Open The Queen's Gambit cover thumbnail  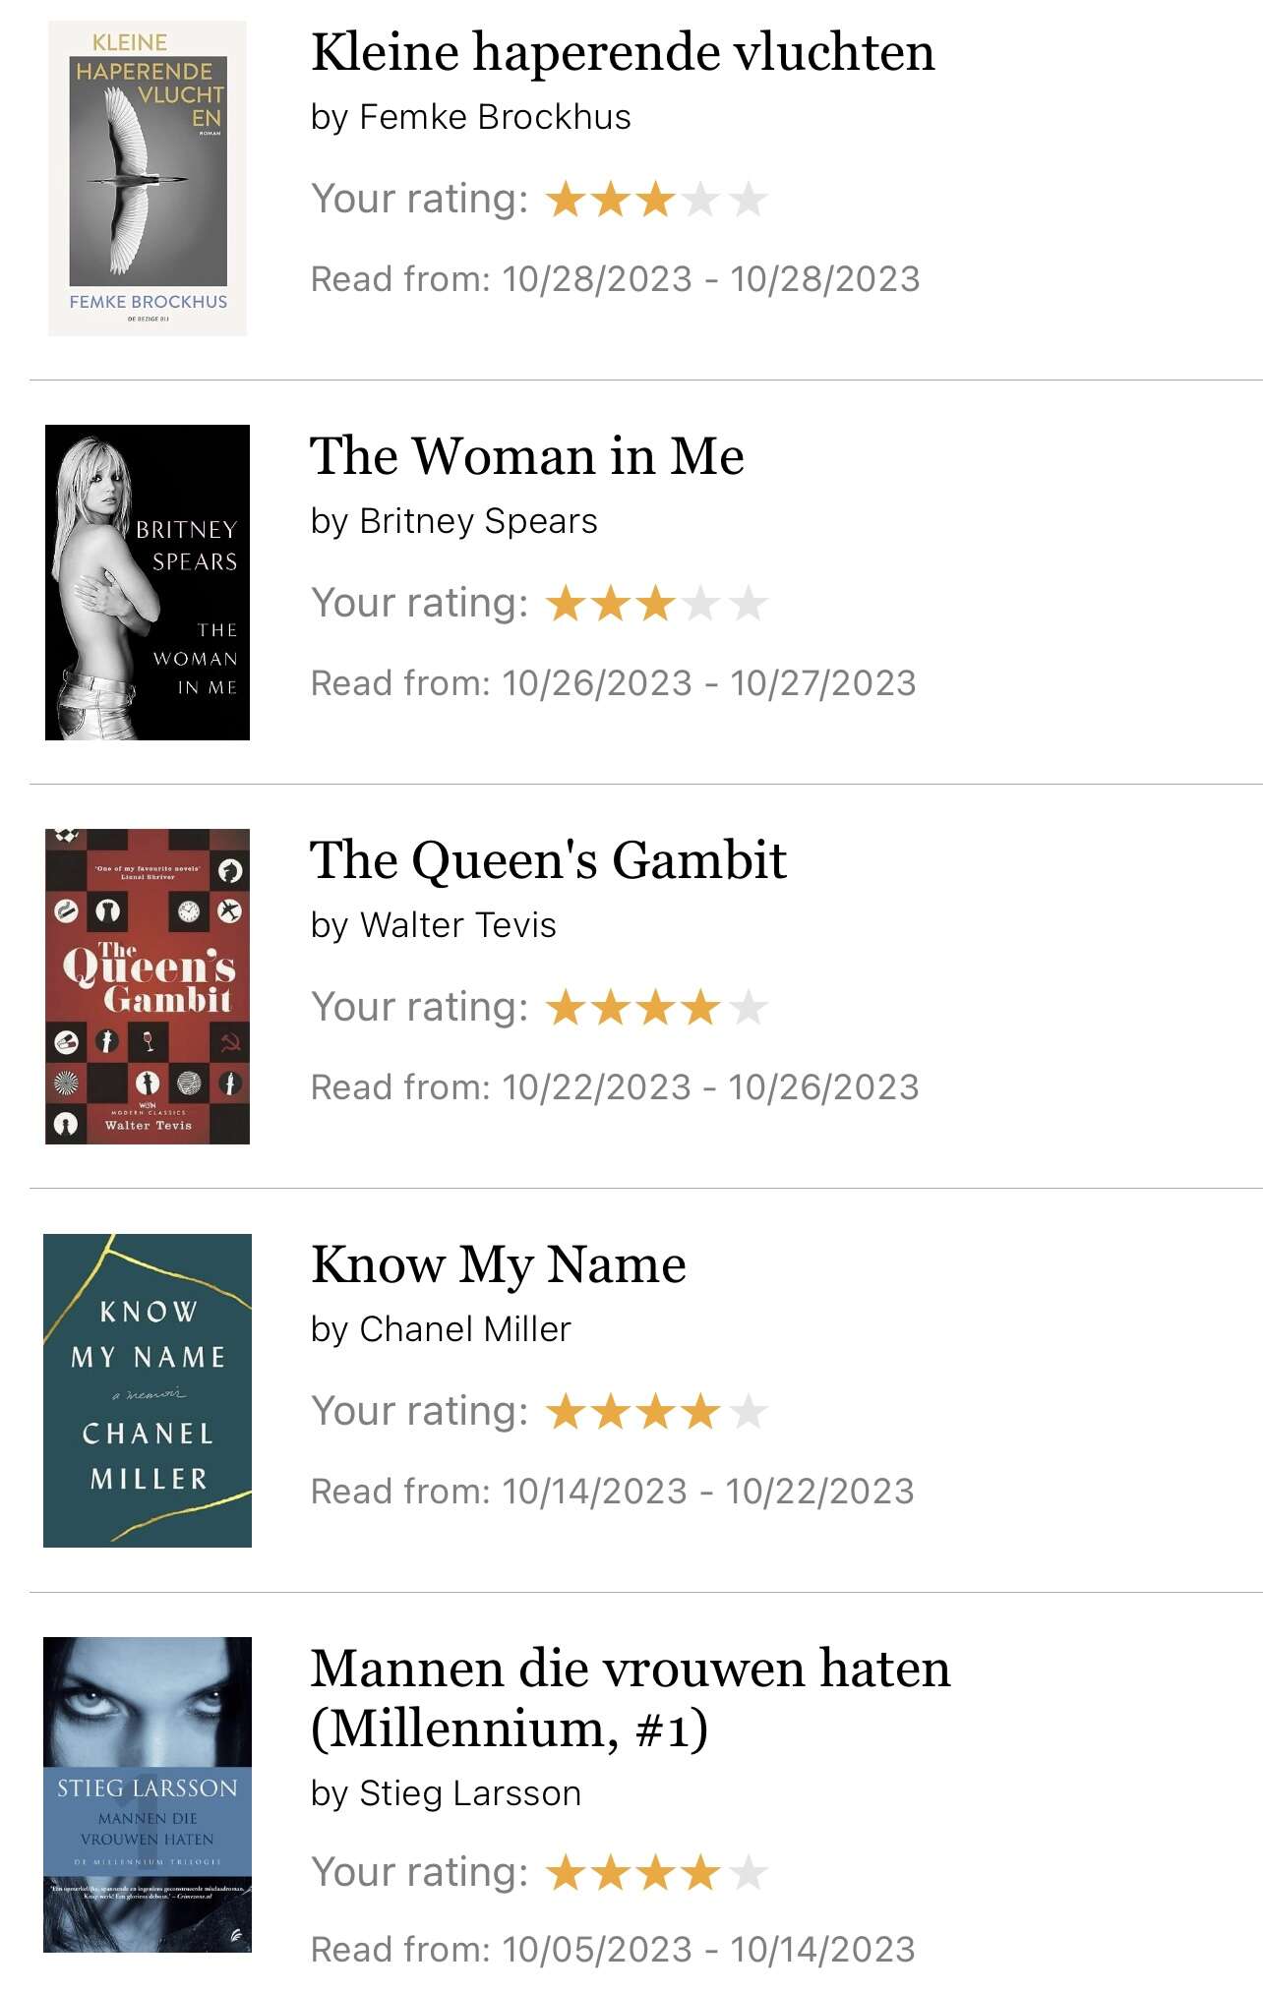click(148, 986)
